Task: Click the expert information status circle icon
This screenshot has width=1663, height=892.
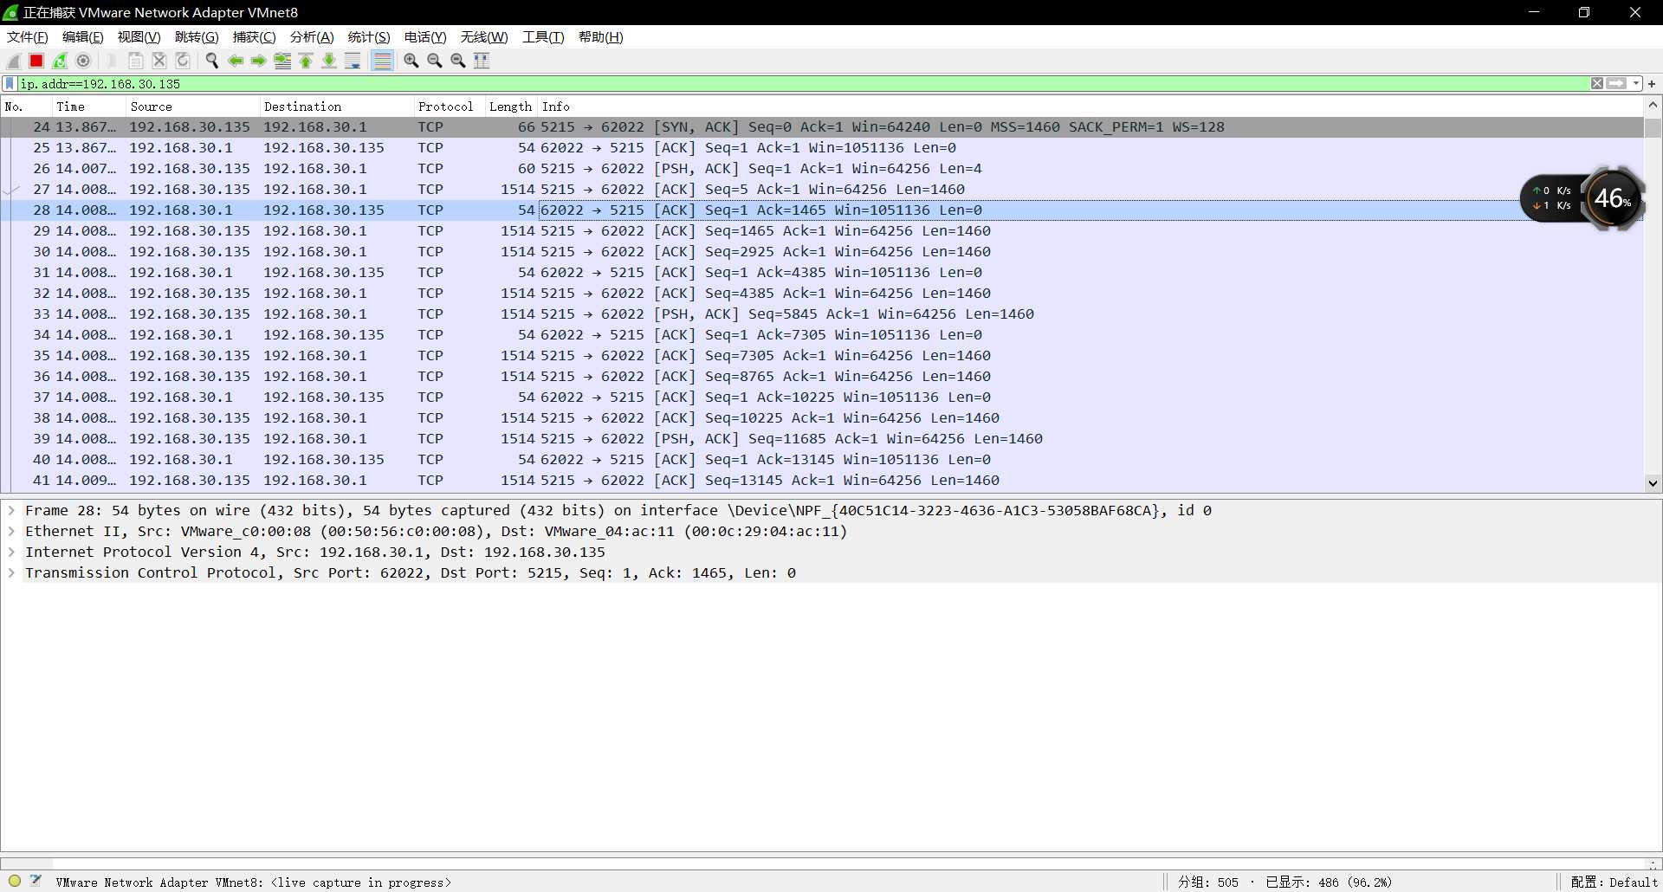Action: pos(15,882)
